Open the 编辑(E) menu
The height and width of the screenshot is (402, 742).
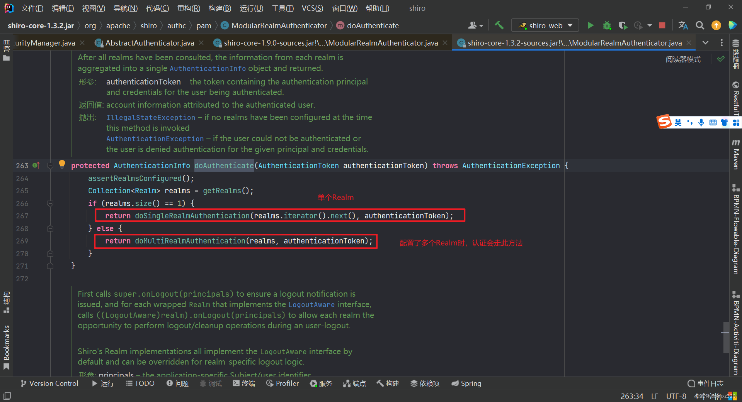coord(63,8)
